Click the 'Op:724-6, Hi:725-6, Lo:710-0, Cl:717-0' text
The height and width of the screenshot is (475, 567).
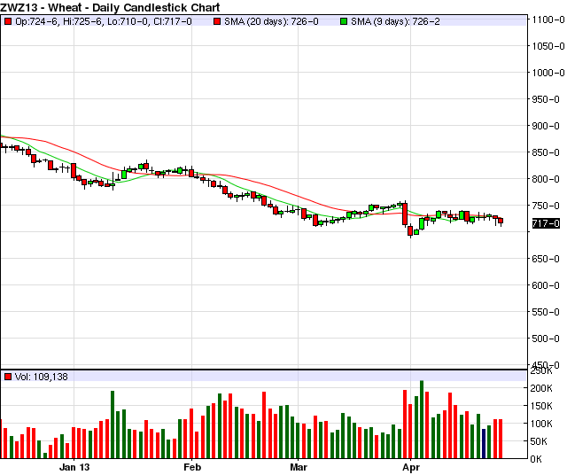point(104,21)
